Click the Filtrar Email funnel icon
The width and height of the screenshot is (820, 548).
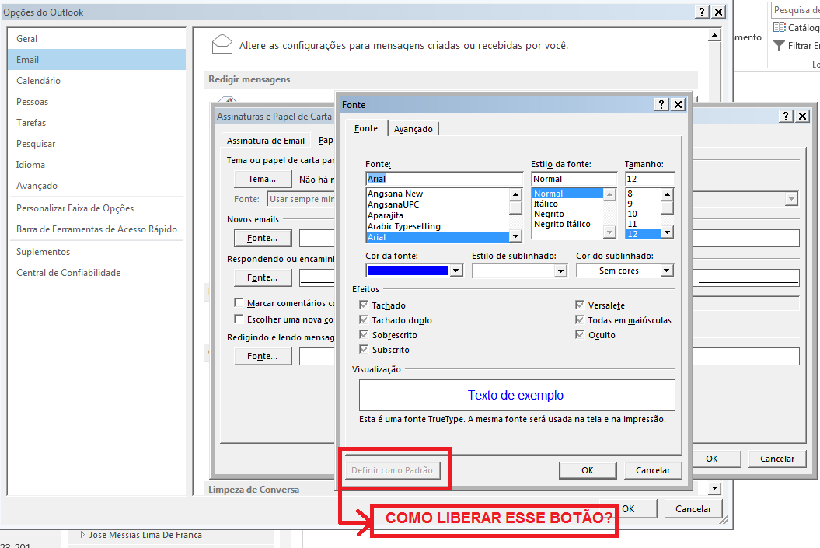780,46
